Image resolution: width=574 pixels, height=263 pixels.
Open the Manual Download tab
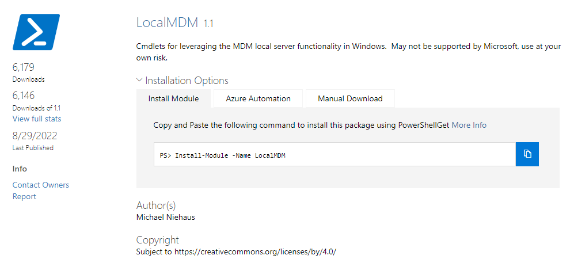[x=351, y=98]
